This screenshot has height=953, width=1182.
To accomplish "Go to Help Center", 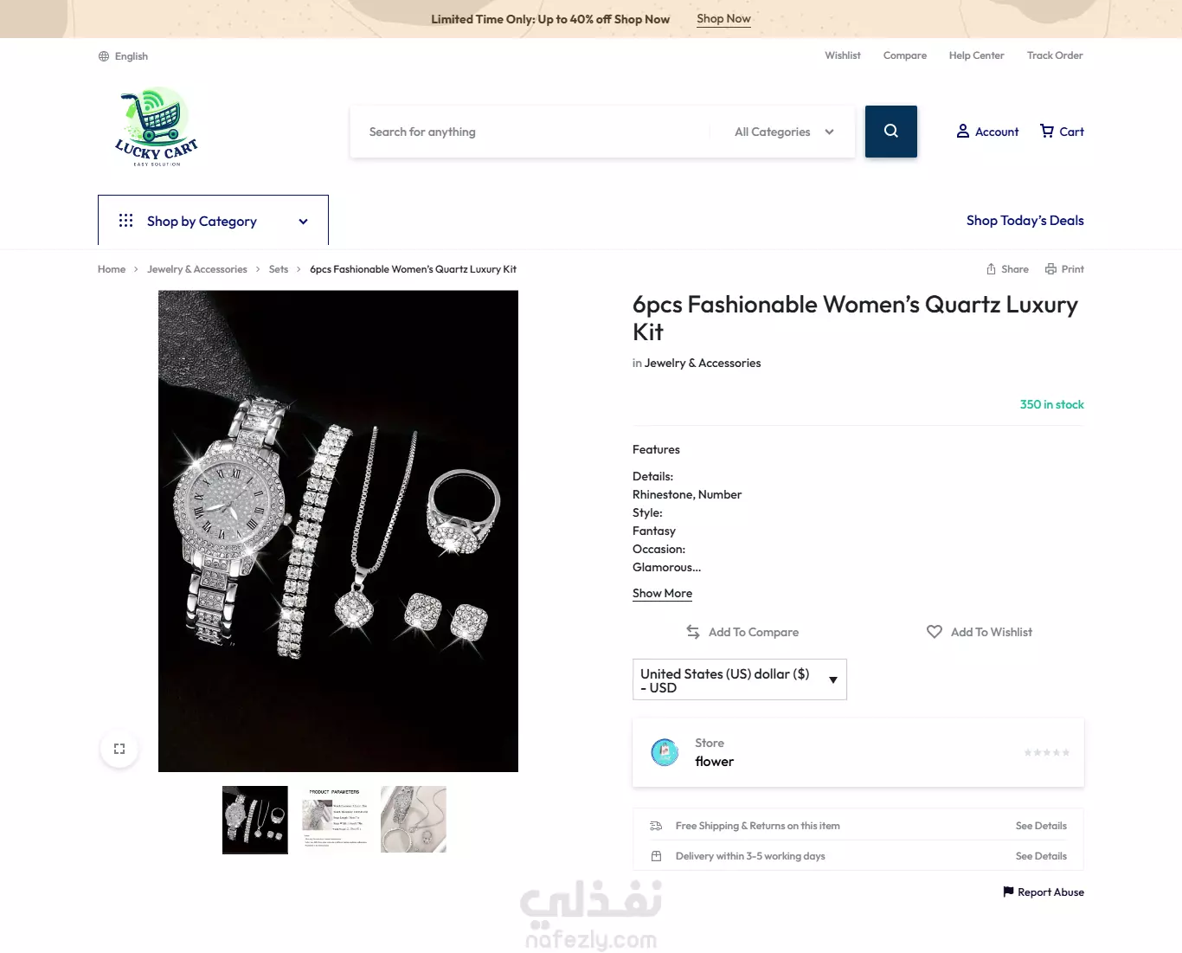I will click(x=976, y=55).
